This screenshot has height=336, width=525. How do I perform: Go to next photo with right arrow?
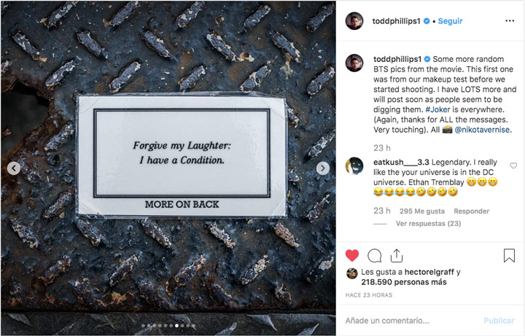click(323, 168)
